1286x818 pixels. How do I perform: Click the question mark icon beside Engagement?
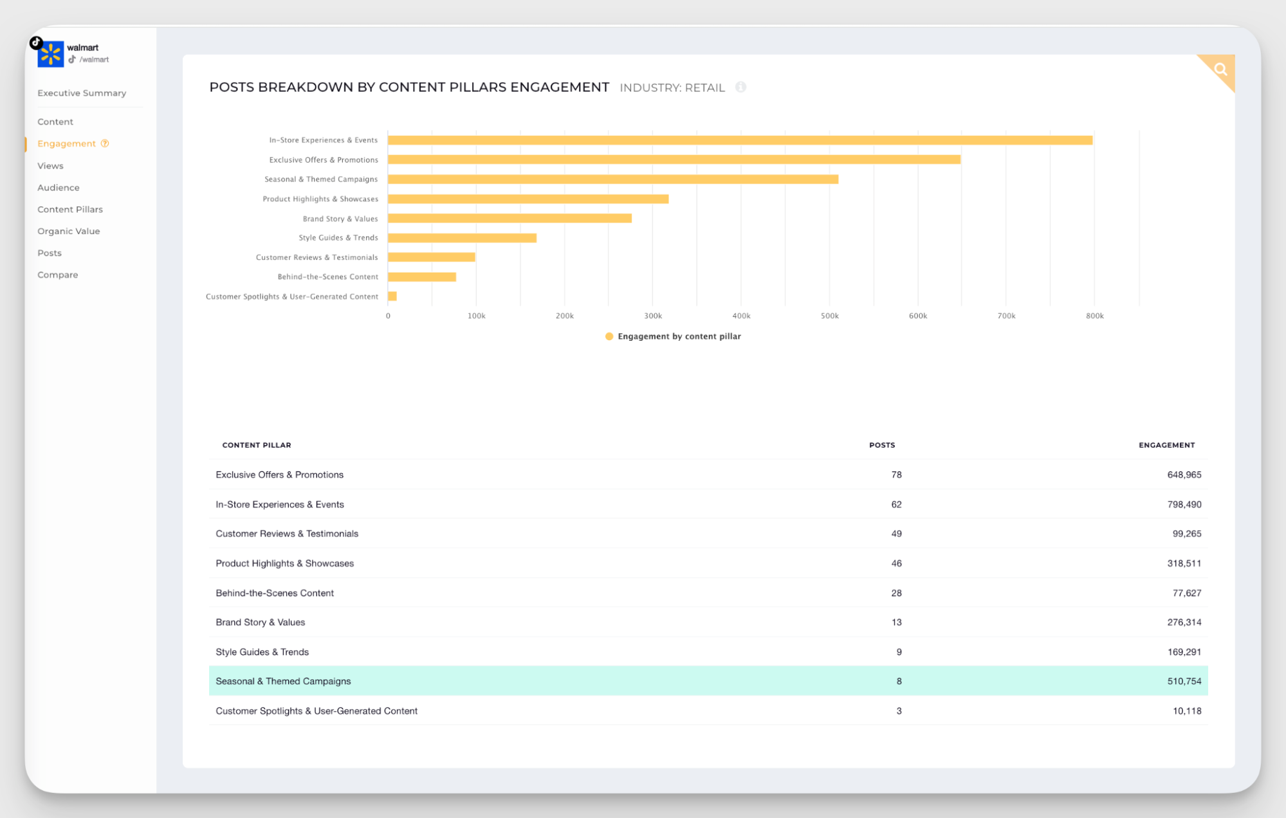tap(105, 143)
